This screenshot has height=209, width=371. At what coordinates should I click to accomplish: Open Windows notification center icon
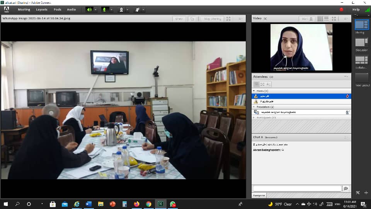(363, 204)
